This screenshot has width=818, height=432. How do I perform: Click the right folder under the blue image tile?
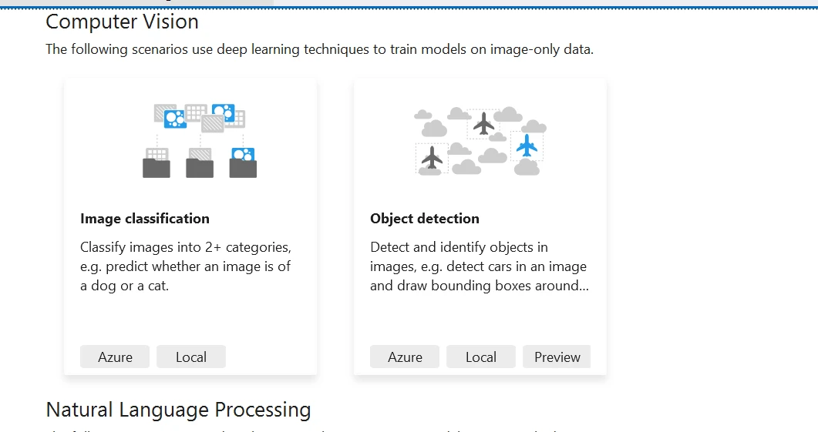243,168
